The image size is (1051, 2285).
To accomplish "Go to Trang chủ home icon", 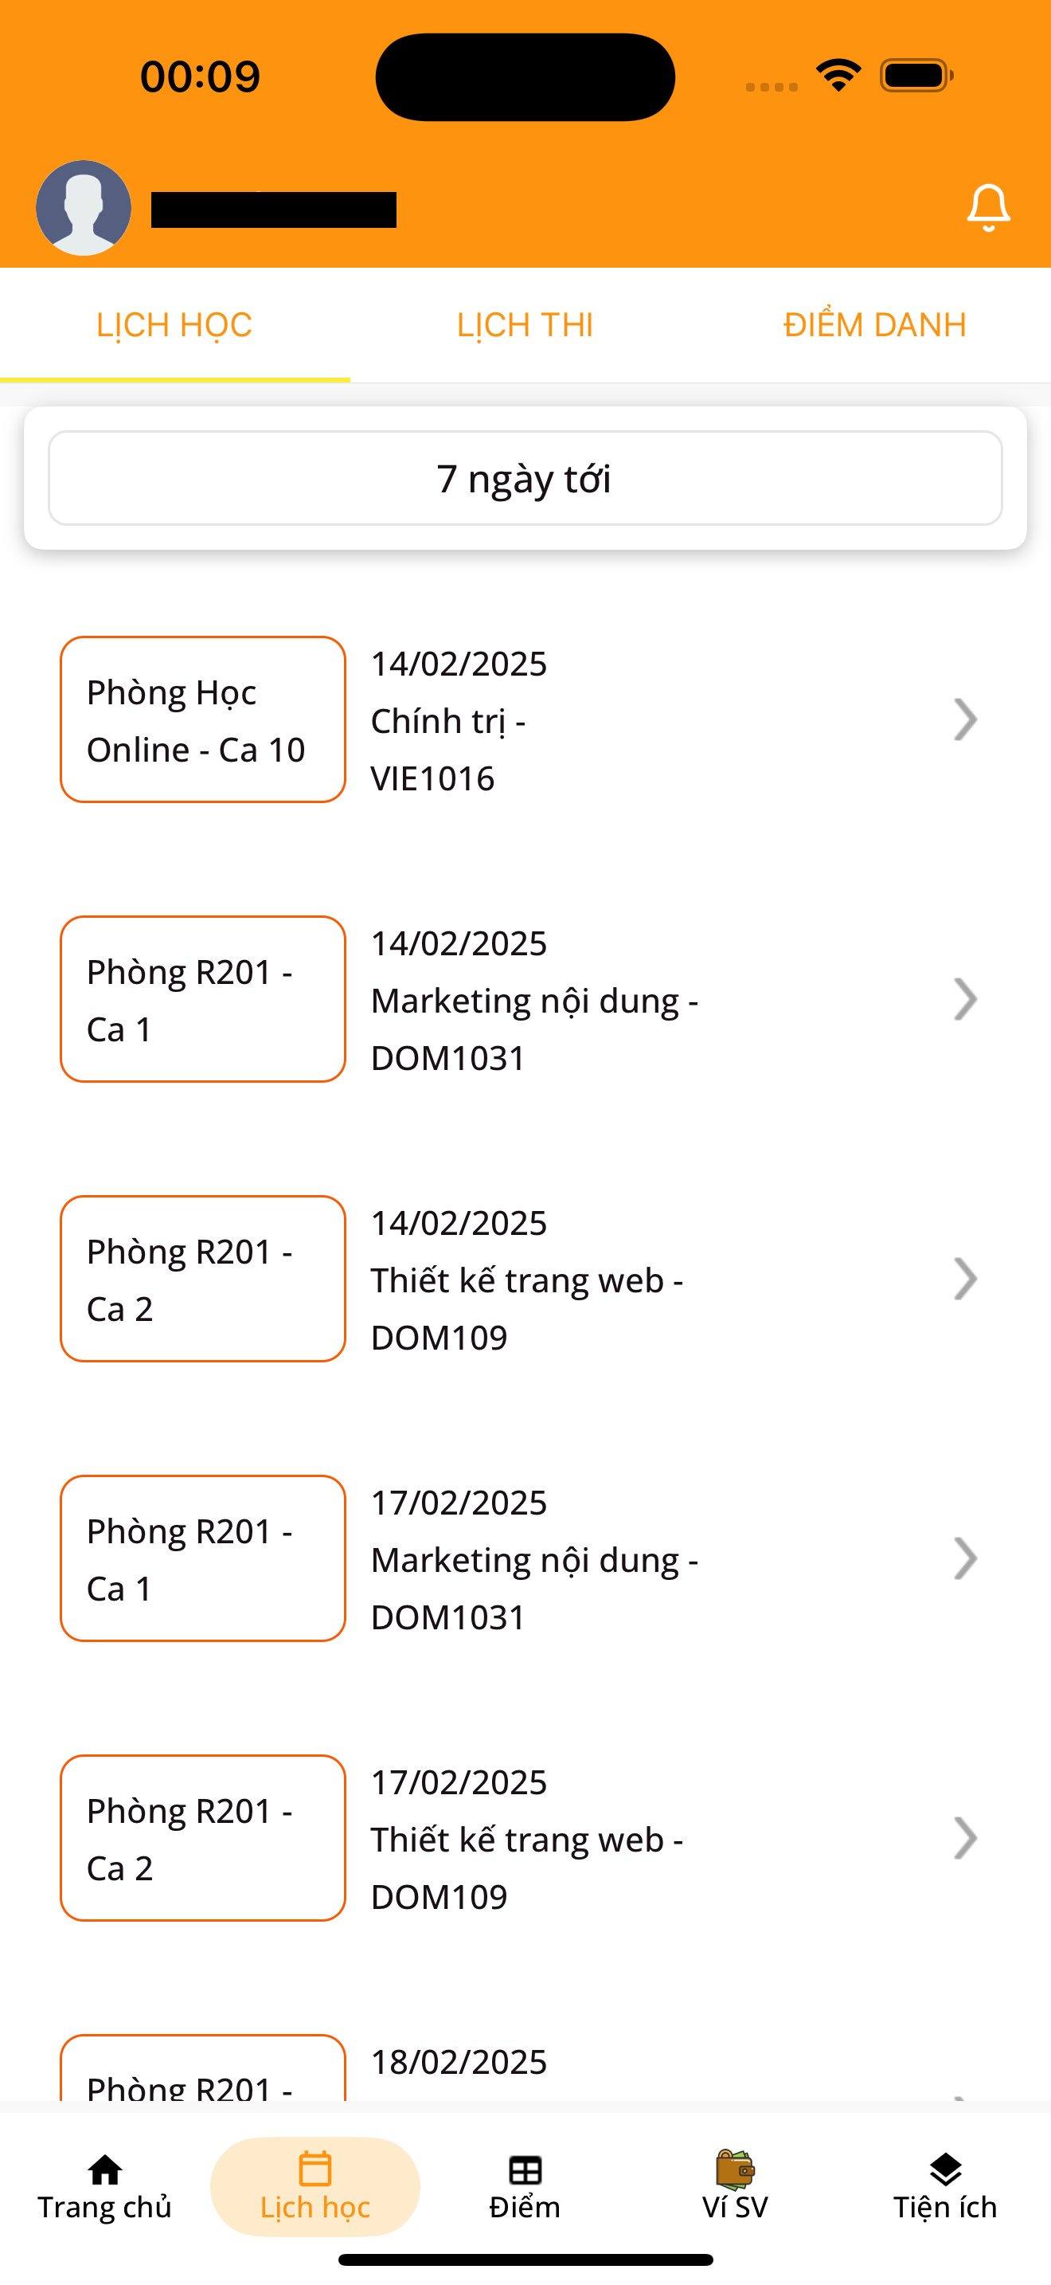I will point(104,2170).
